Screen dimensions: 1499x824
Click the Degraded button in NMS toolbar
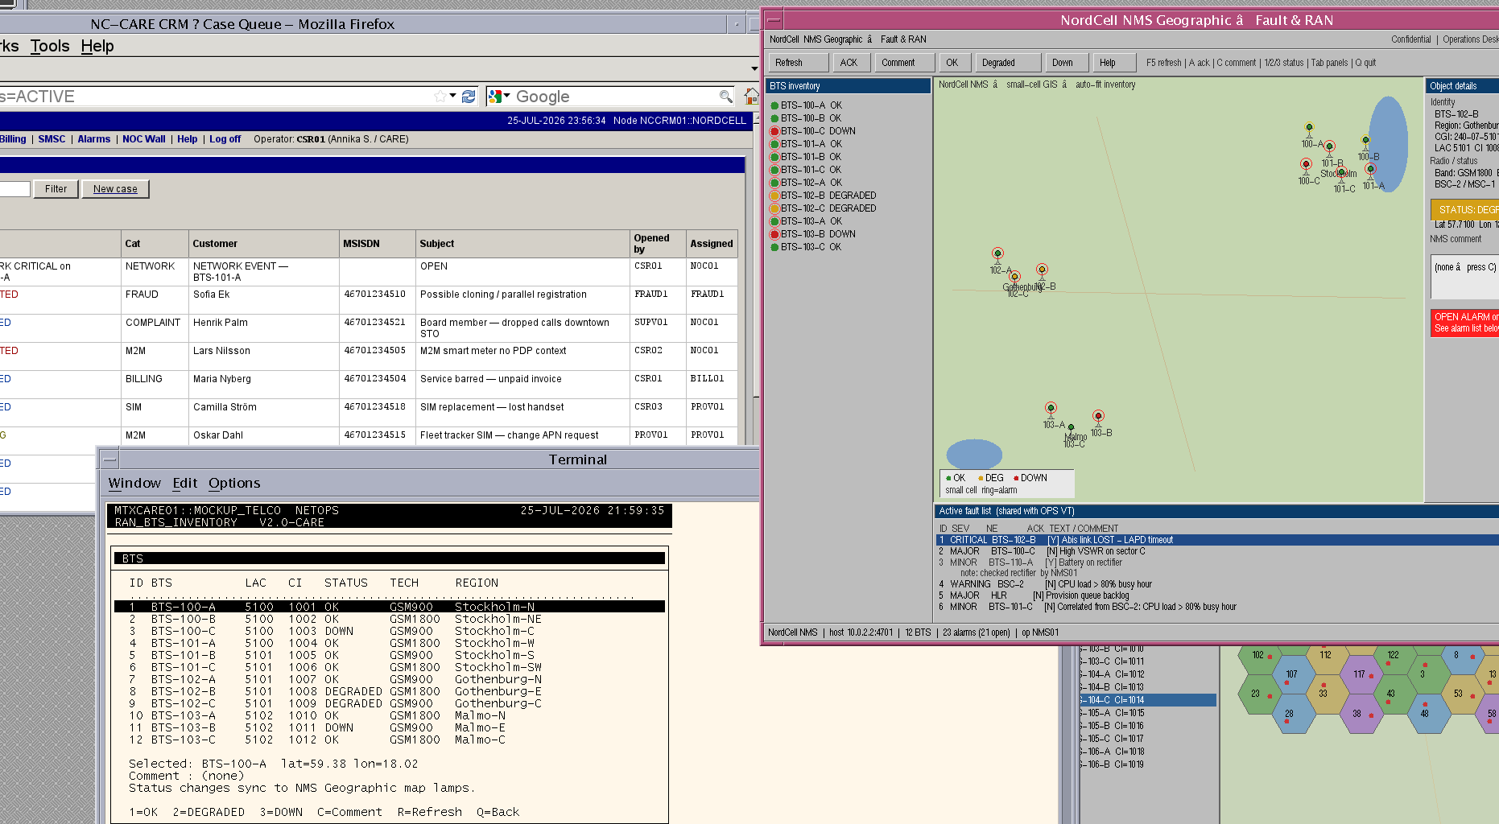[998, 63]
